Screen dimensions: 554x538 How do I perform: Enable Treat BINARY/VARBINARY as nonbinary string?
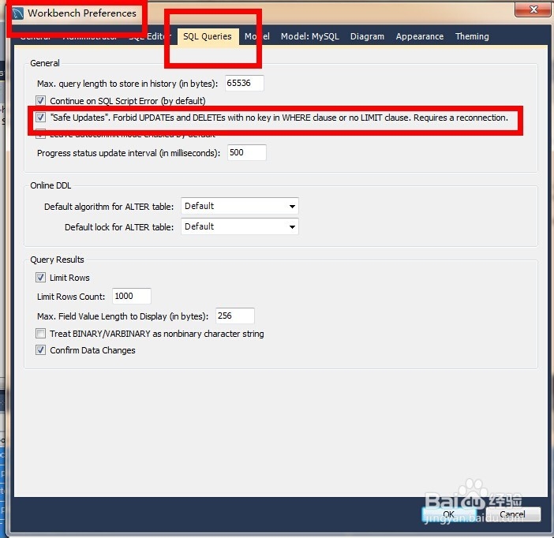click(x=40, y=334)
